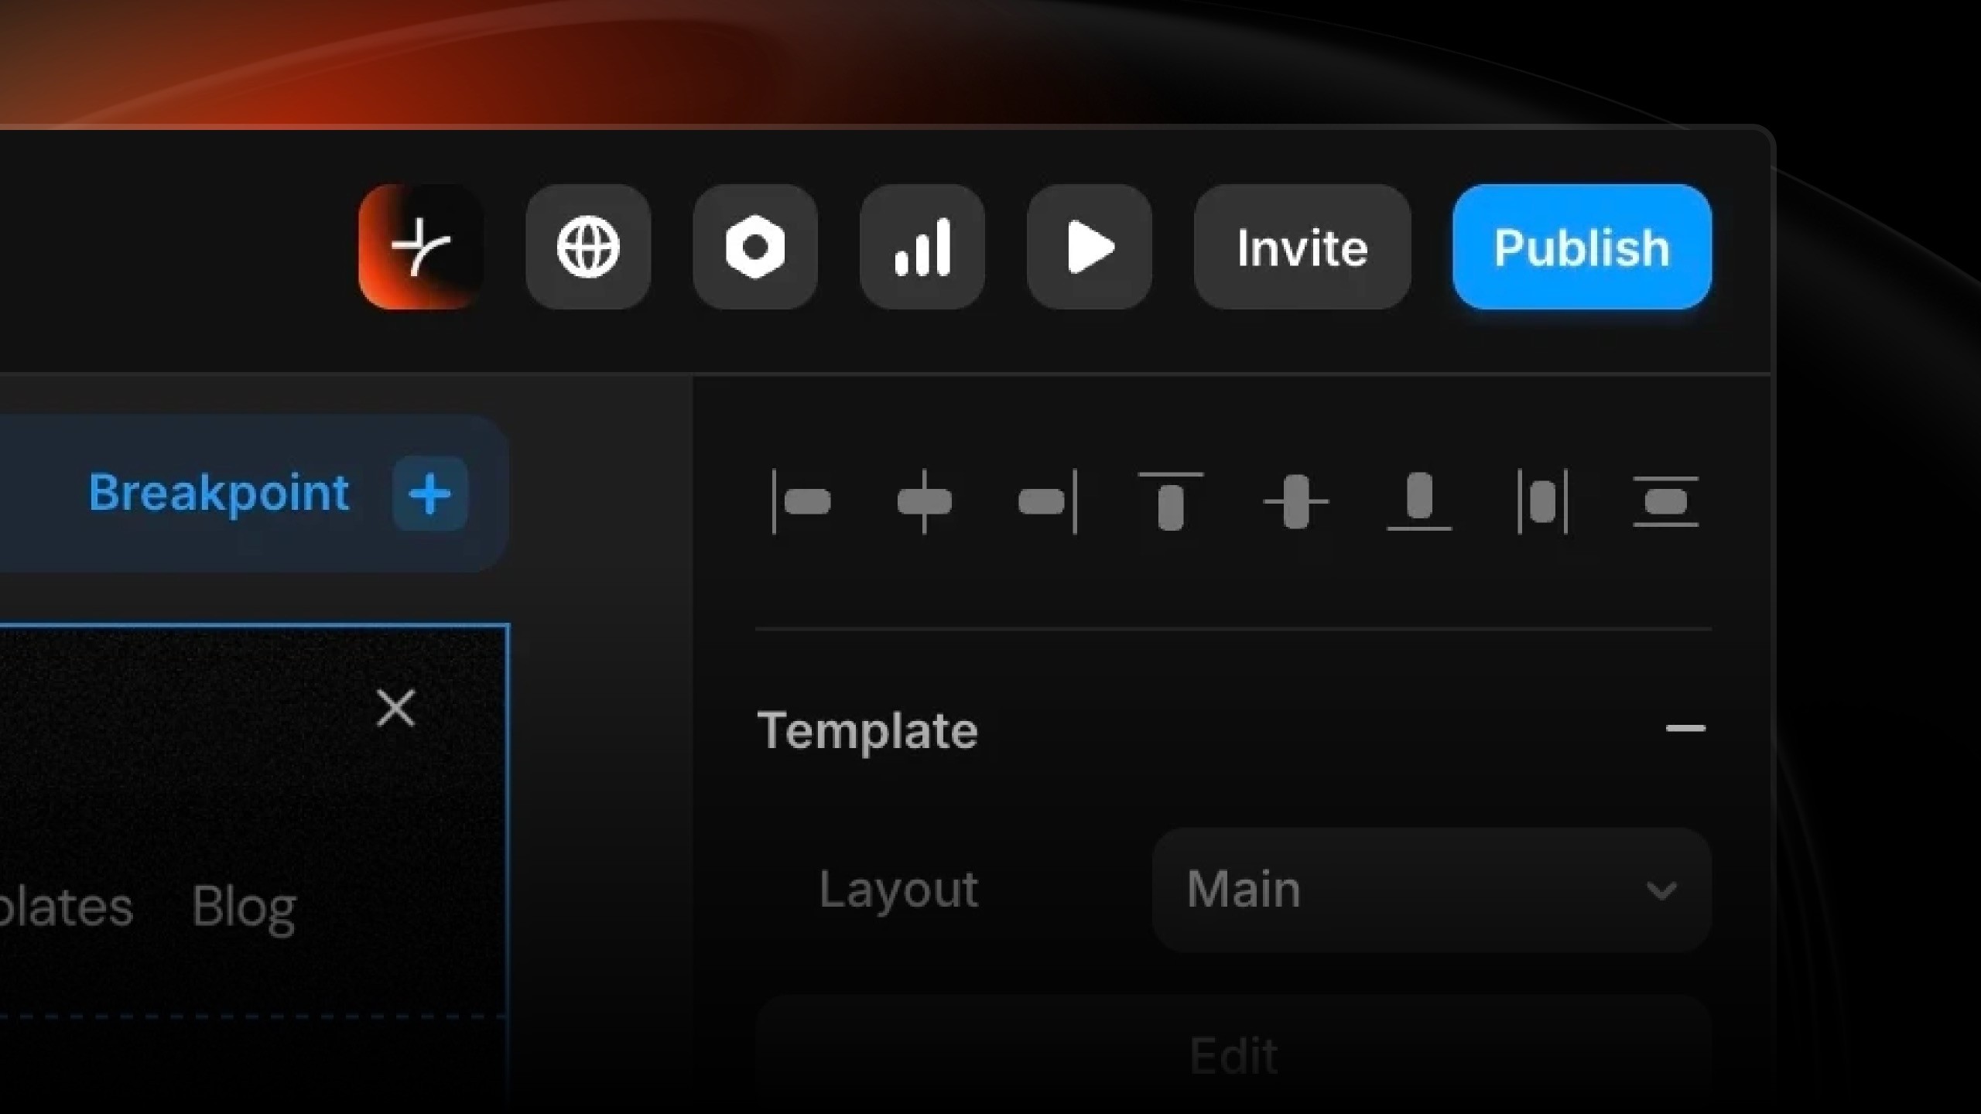The image size is (1981, 1114).
Task: Open the analytics bar chart icon
Action: [x=922, y=247]
